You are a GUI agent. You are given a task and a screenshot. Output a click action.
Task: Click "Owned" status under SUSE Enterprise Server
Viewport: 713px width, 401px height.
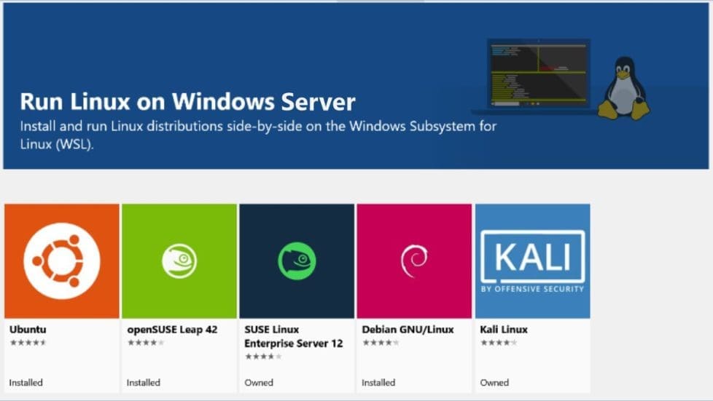259,382
